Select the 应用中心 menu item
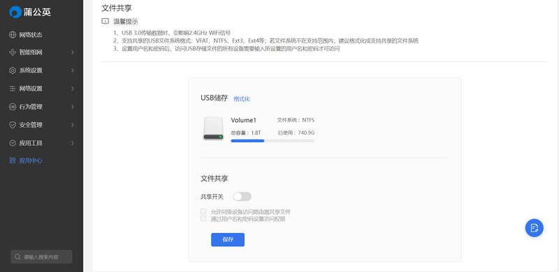 point(41,160)
